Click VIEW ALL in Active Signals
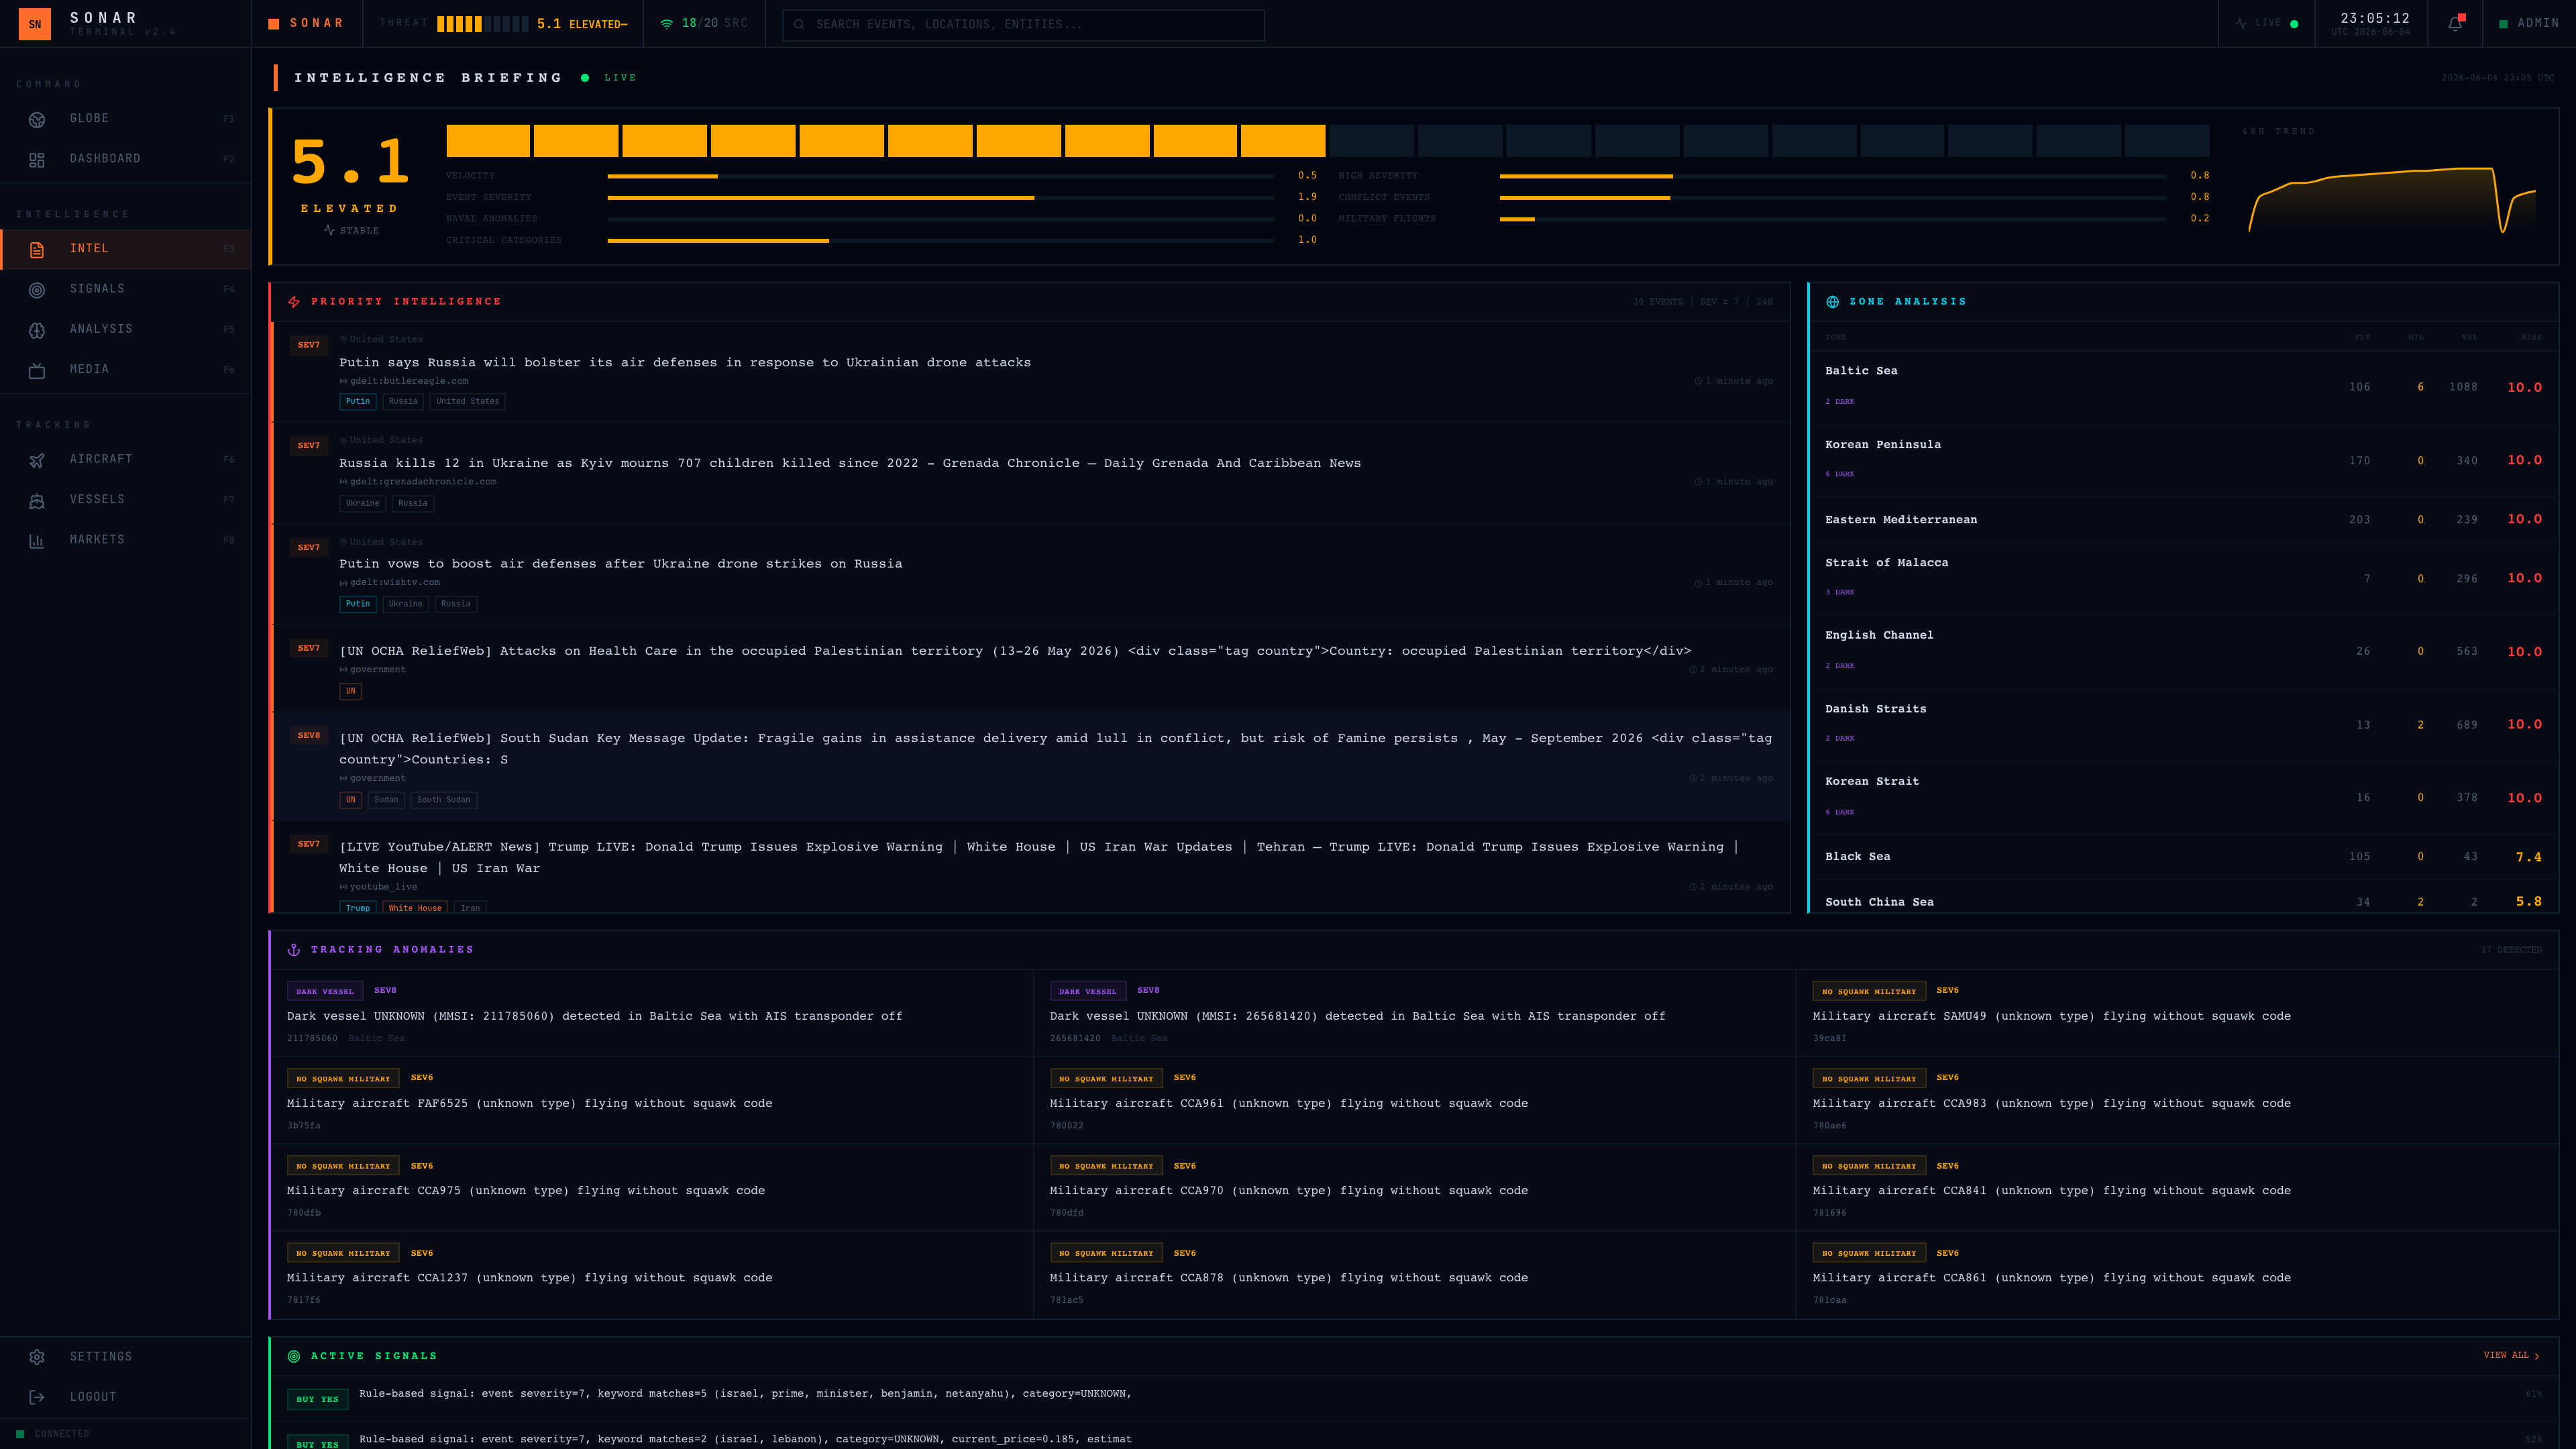The width and height of the screenshot is (2576, 1449). 2511,1355
